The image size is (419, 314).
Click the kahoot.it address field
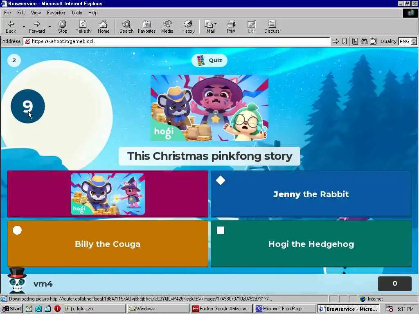click(176, 41)
